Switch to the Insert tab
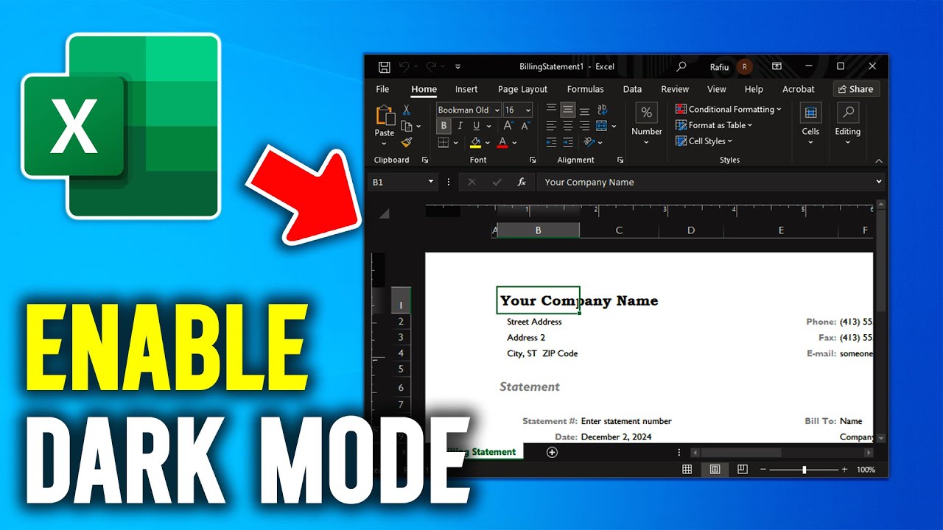 (x=466, y=89)
